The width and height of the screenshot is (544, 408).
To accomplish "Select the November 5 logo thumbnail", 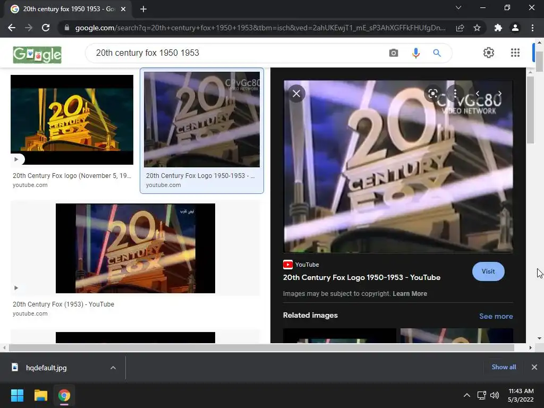I will click(x=72, y=120).
